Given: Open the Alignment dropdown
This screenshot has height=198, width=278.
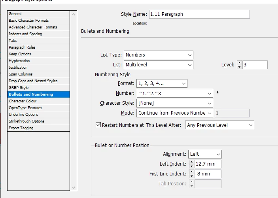Looking at the screenshot, I should click(205, 154).
